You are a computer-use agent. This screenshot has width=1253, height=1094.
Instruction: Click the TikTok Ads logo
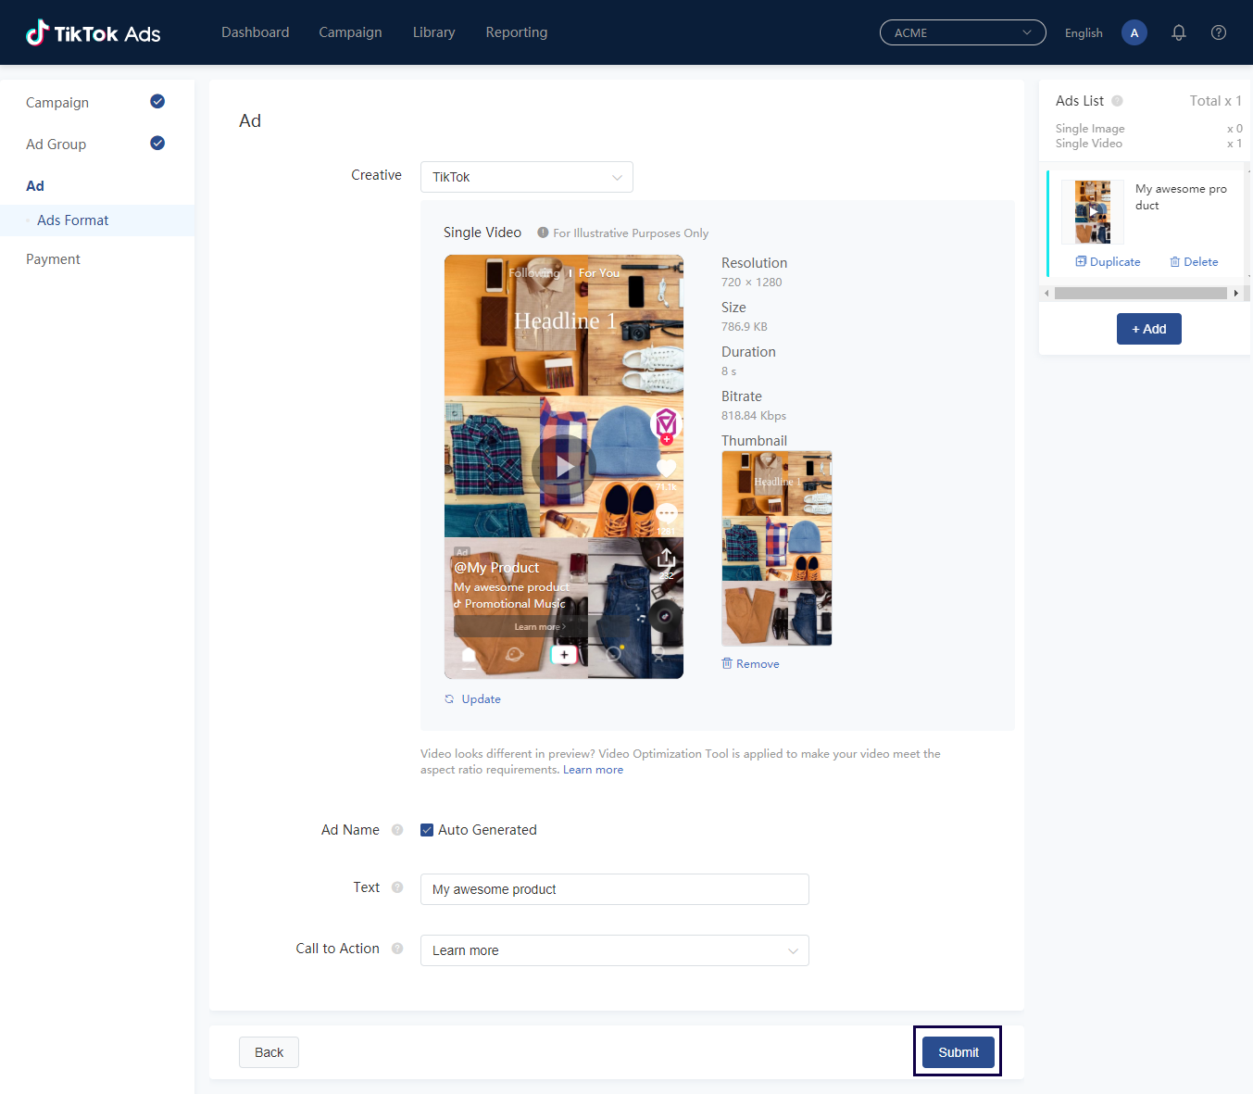[94, 33]
